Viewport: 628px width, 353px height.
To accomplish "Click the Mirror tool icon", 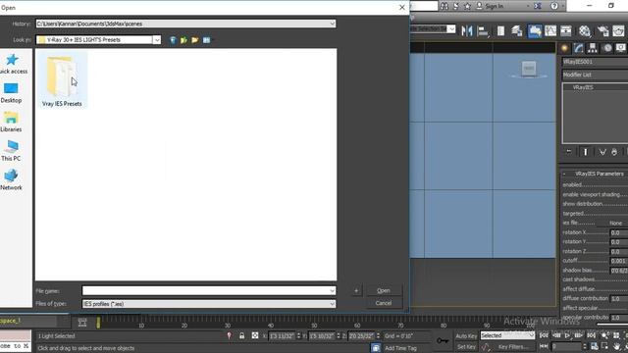I will [x=467, y=30].
